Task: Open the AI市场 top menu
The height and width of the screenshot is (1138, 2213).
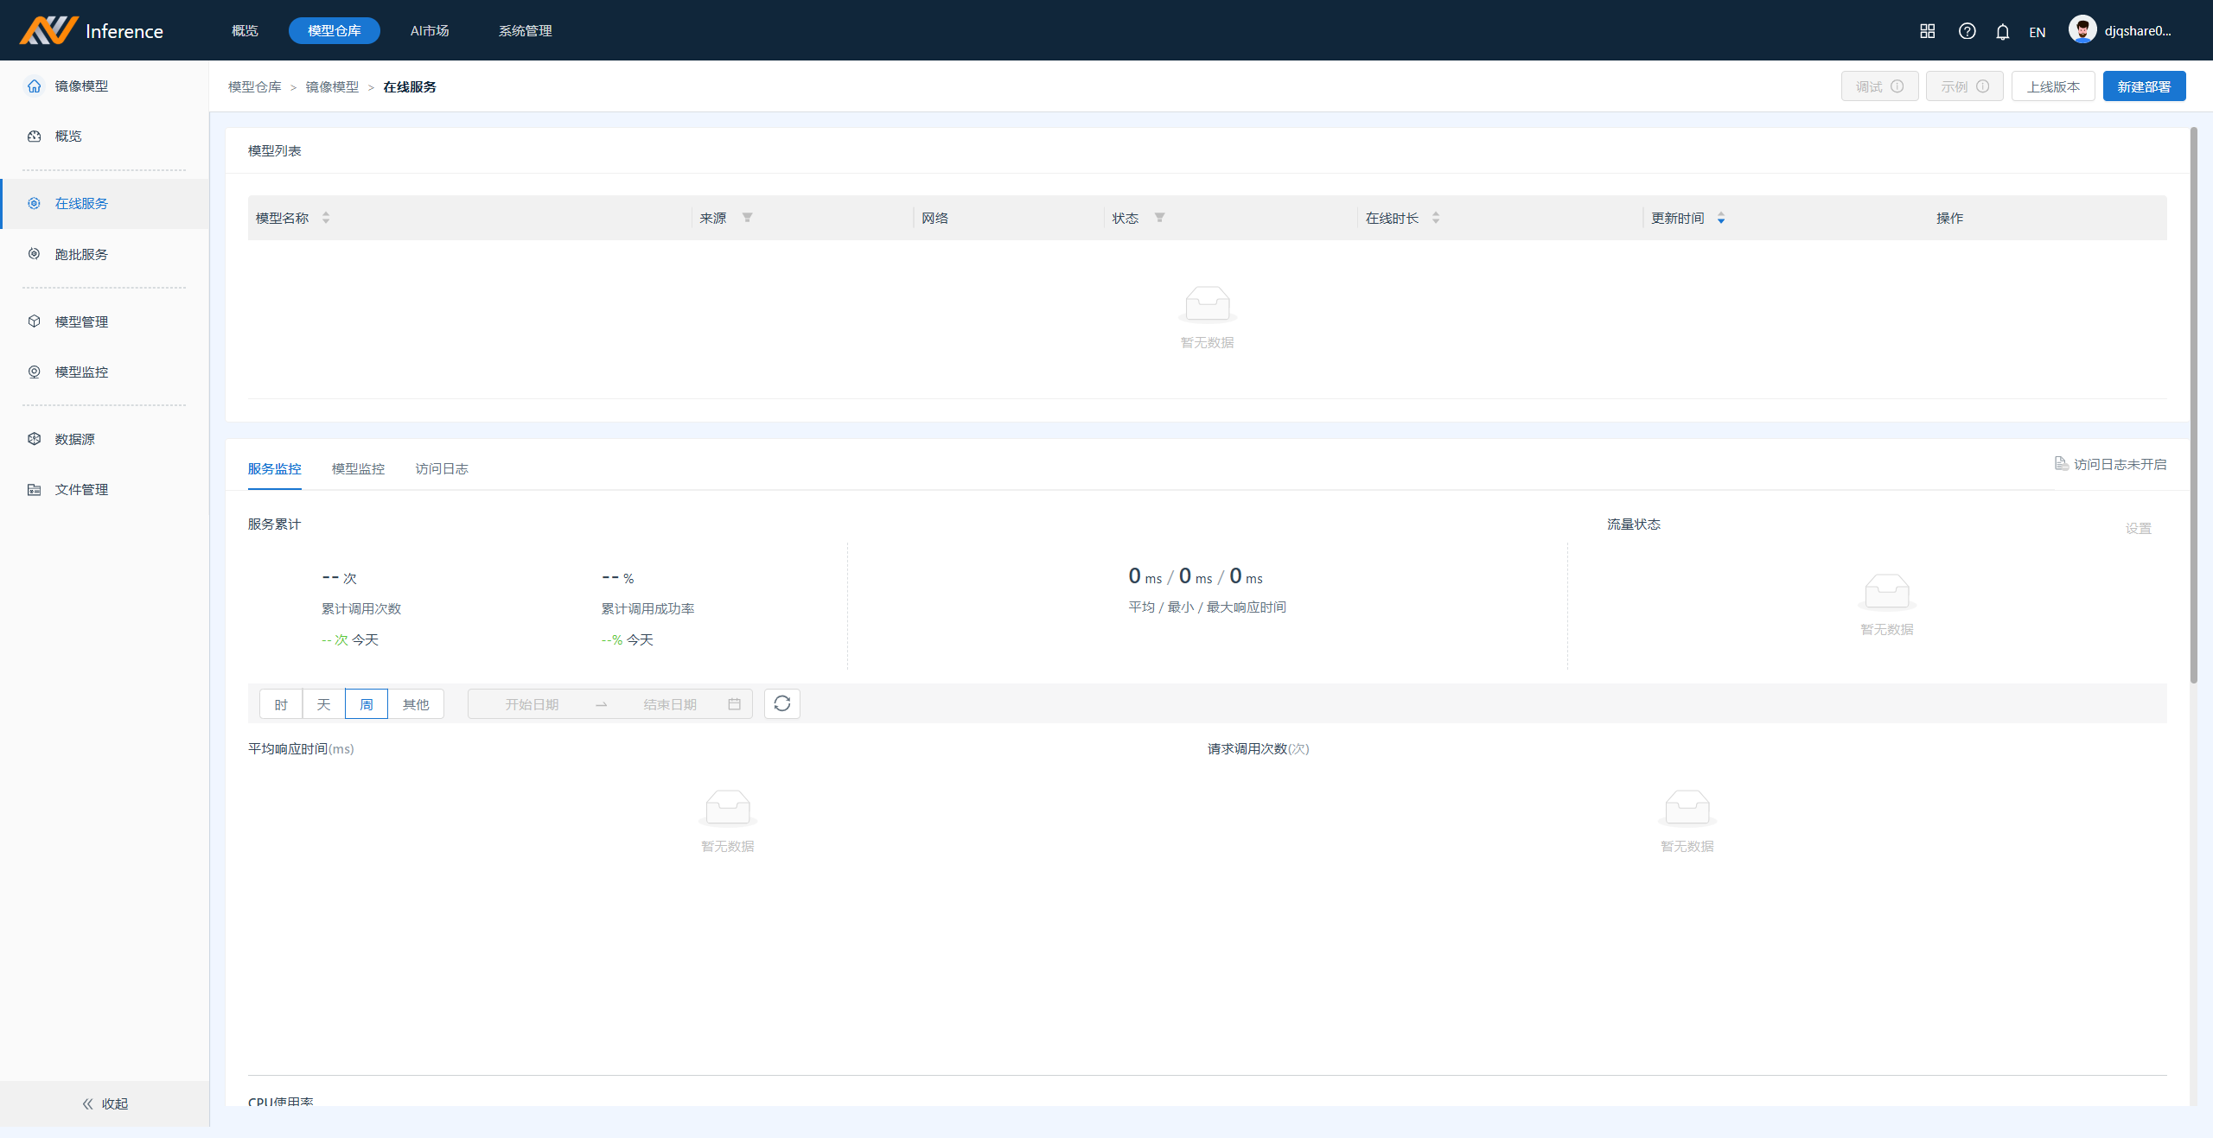Action: click(430, 31)
